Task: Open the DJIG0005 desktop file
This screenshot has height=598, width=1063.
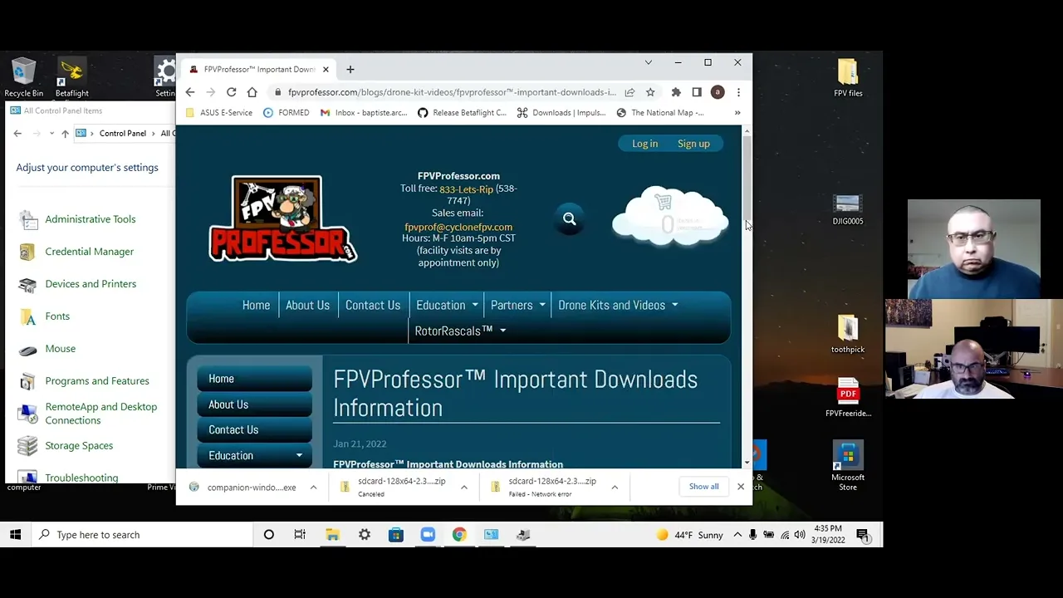Action: pos(848,209)
